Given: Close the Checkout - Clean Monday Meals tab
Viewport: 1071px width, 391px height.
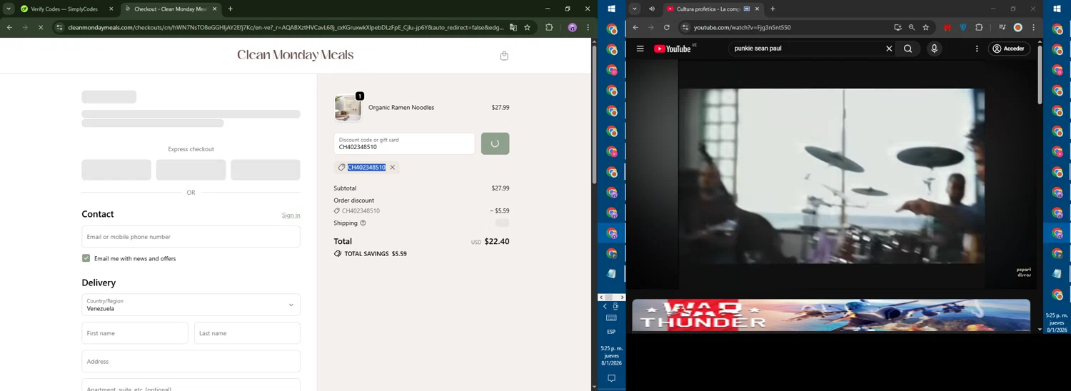Looking at the screenshot, I should (x=215, y=9).
